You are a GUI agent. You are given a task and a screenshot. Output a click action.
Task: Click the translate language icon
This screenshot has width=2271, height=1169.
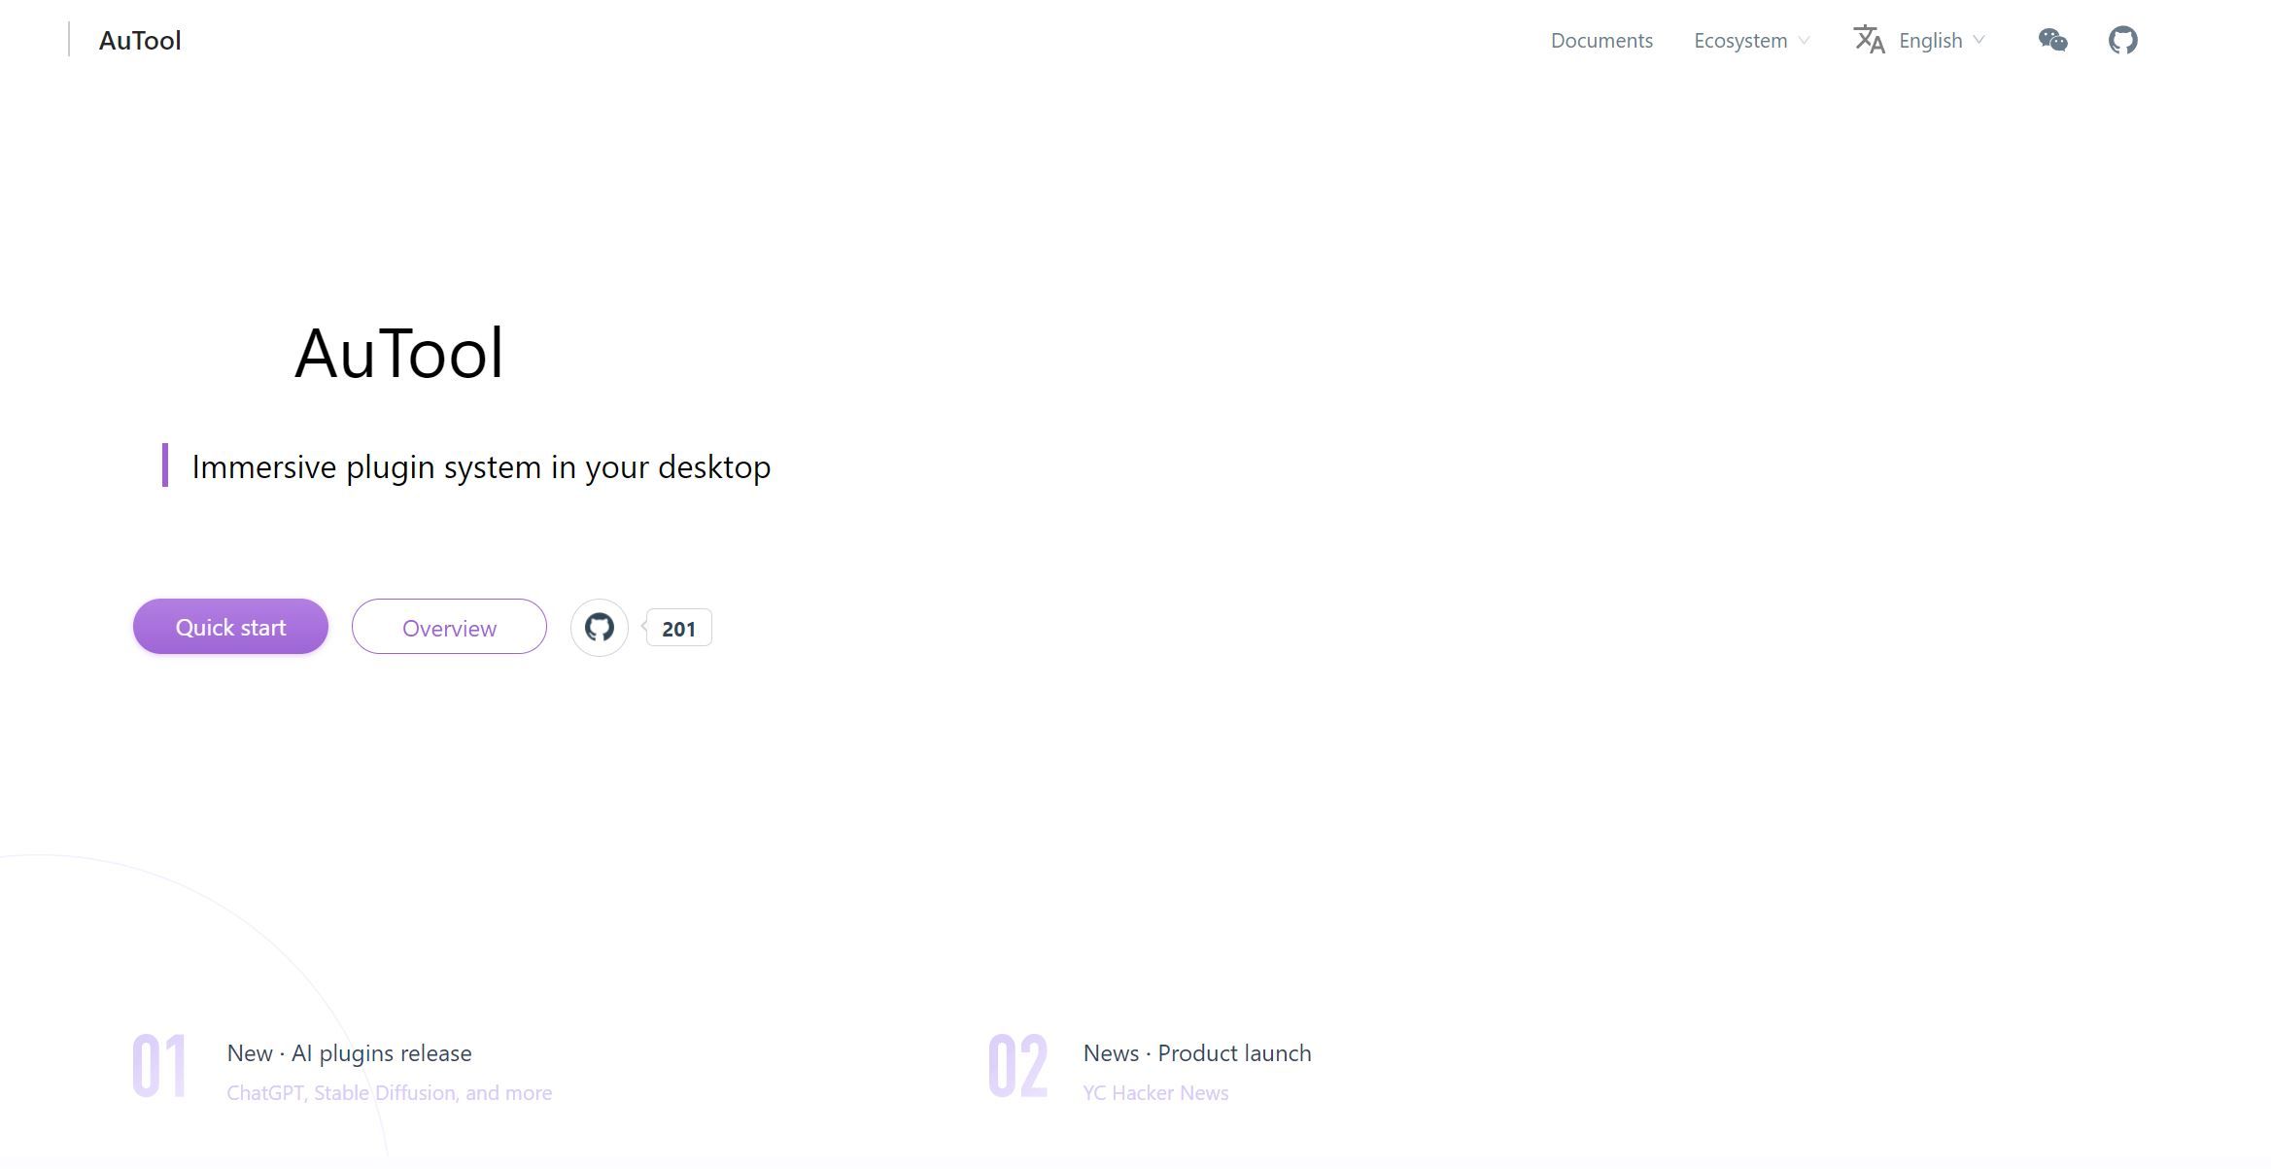coord(1869,40)
